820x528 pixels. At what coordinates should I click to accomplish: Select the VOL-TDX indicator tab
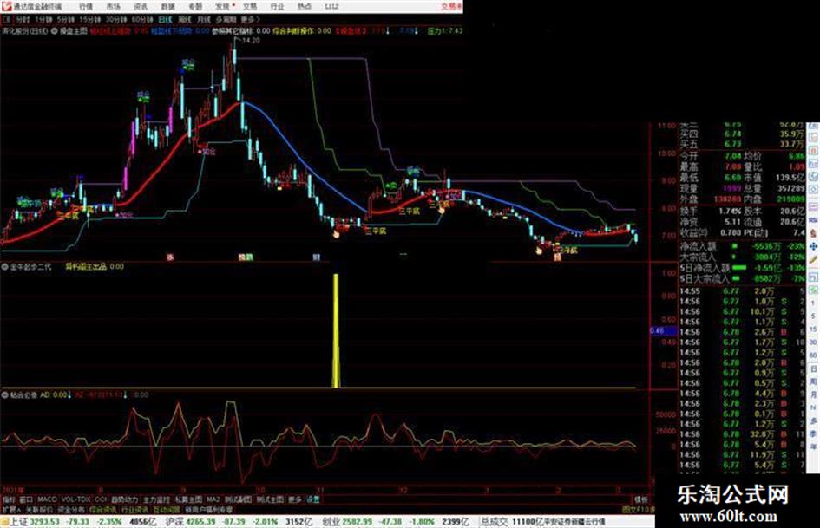[x=76, y=499]
